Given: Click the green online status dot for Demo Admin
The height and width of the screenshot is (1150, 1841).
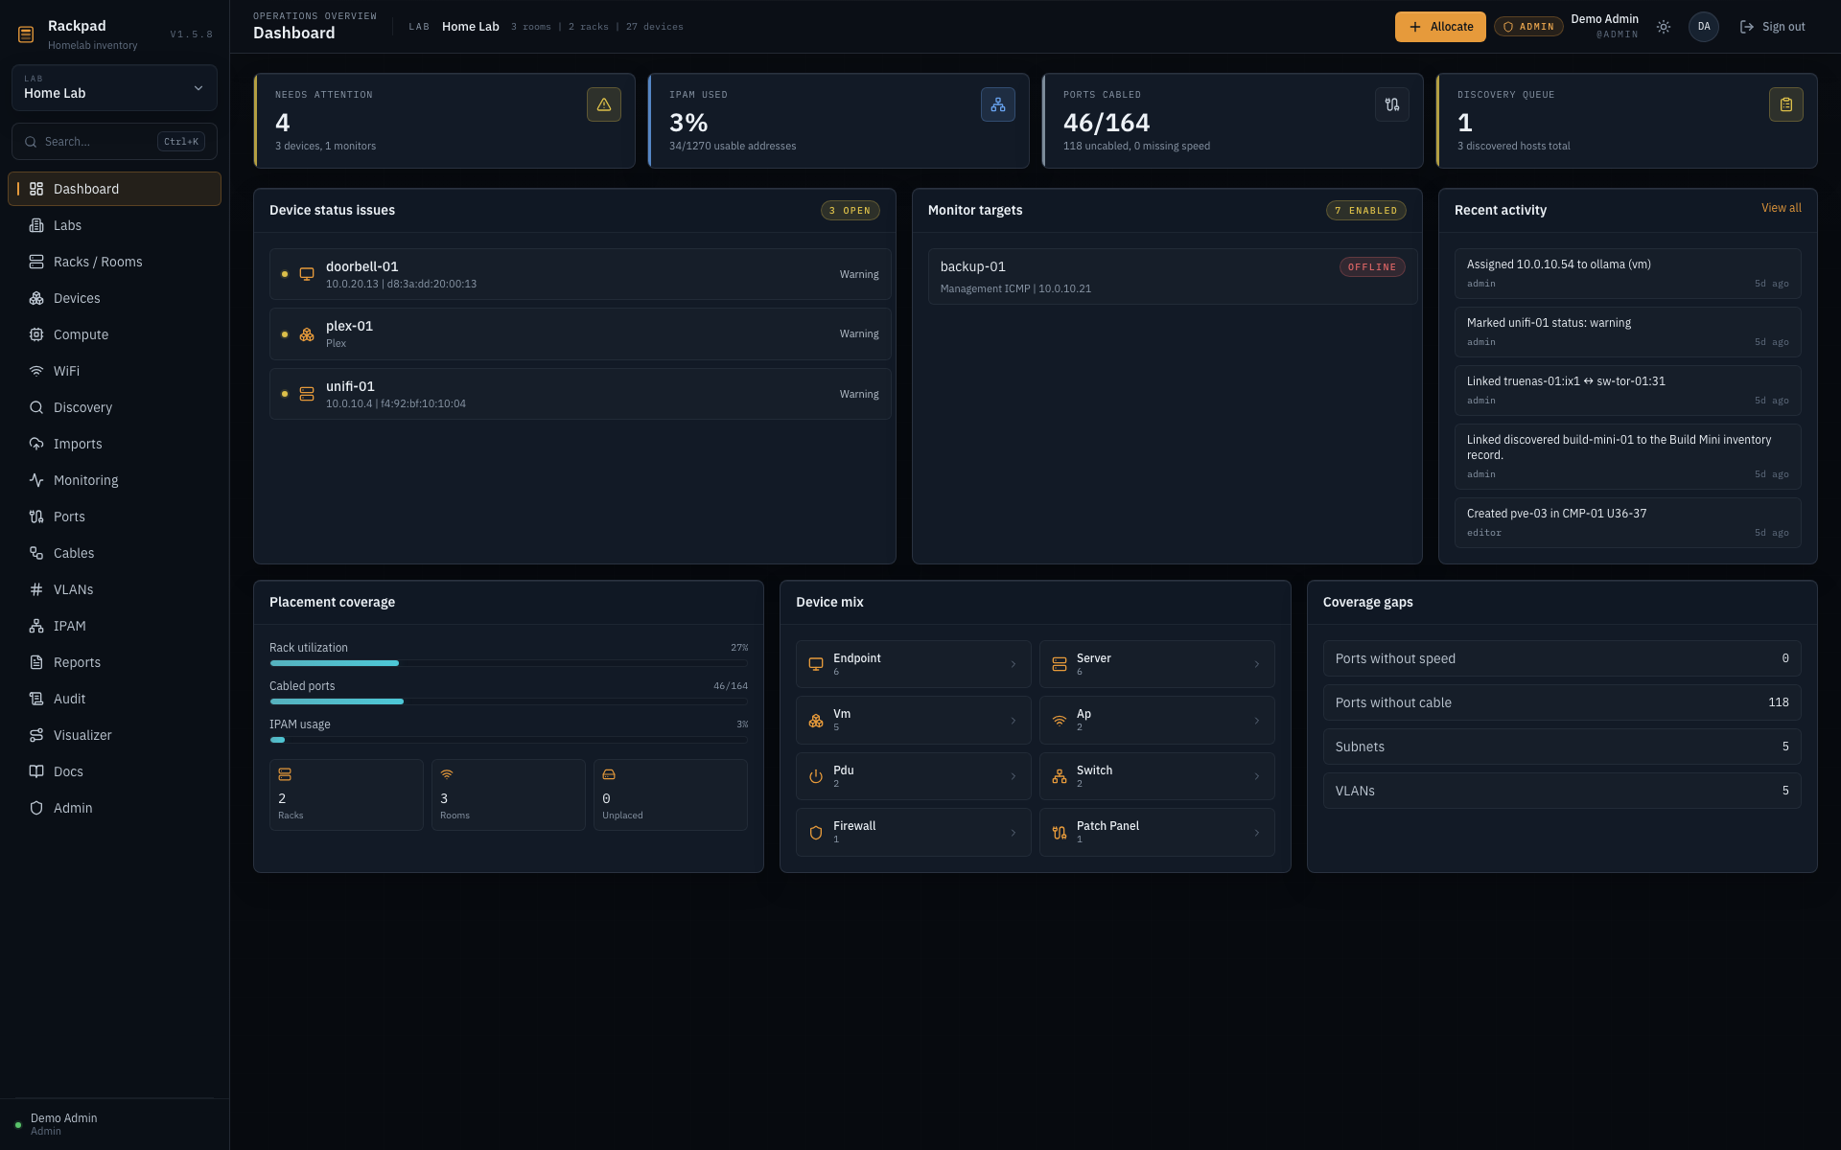Looking at the screenshot, I should coord(18,1125).
